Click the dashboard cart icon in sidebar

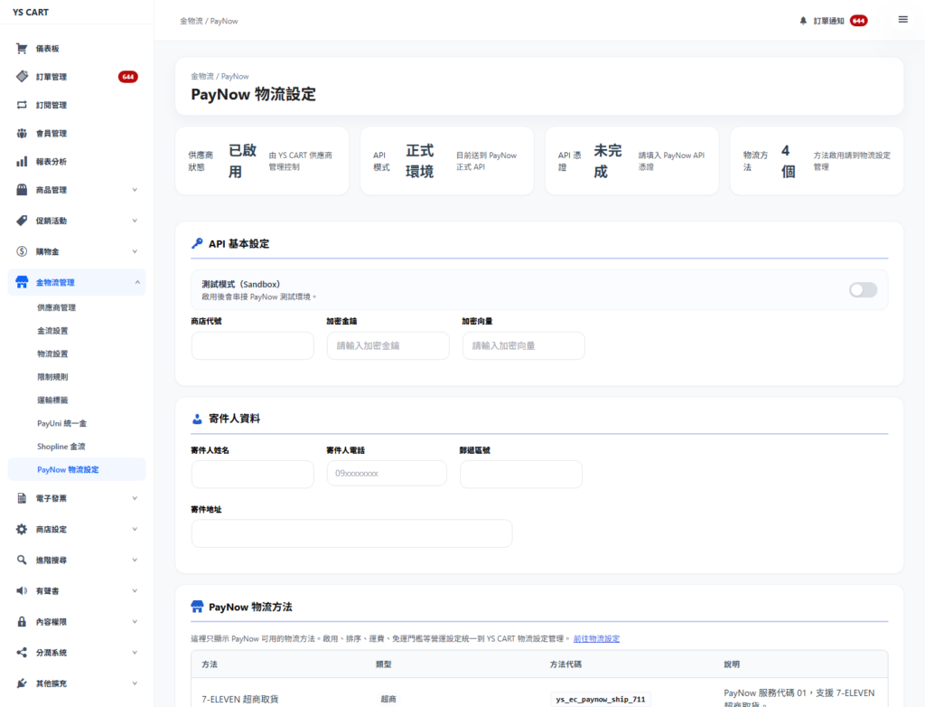pyautogui.click(x=22, y=49)
